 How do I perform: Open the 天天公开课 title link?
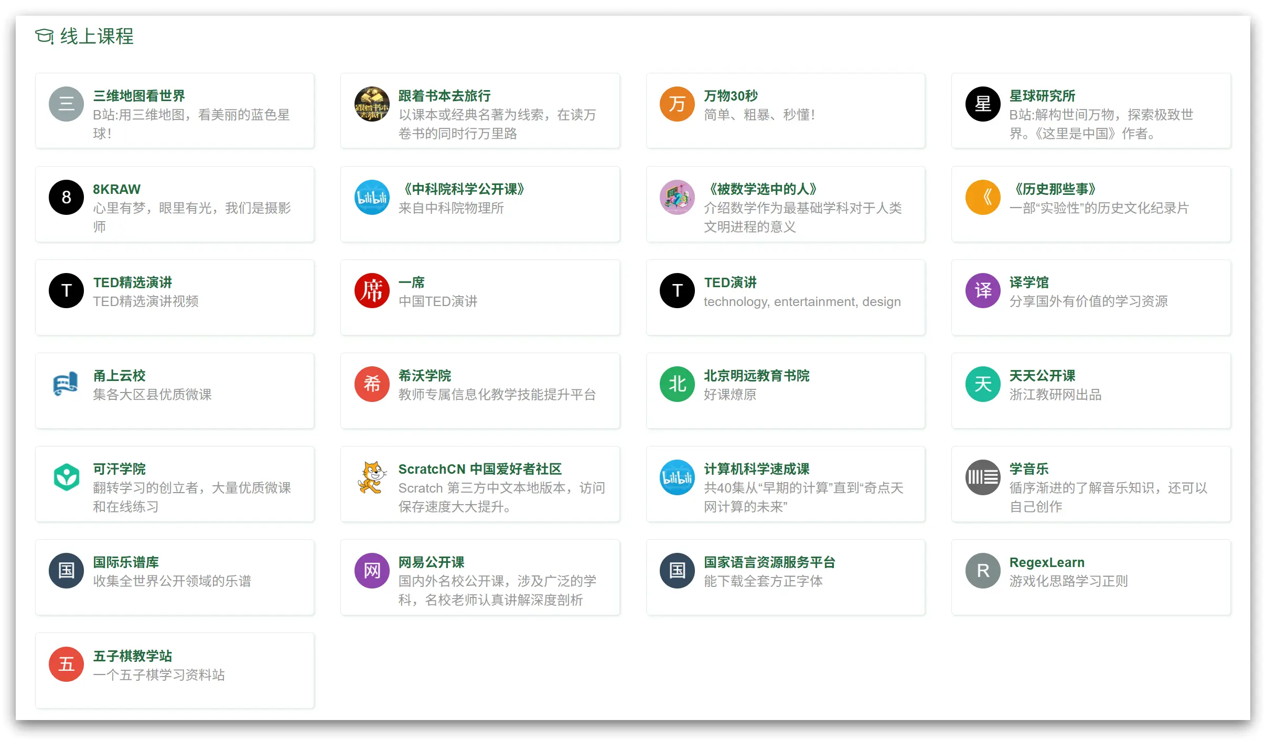[x=1042, y=376]
